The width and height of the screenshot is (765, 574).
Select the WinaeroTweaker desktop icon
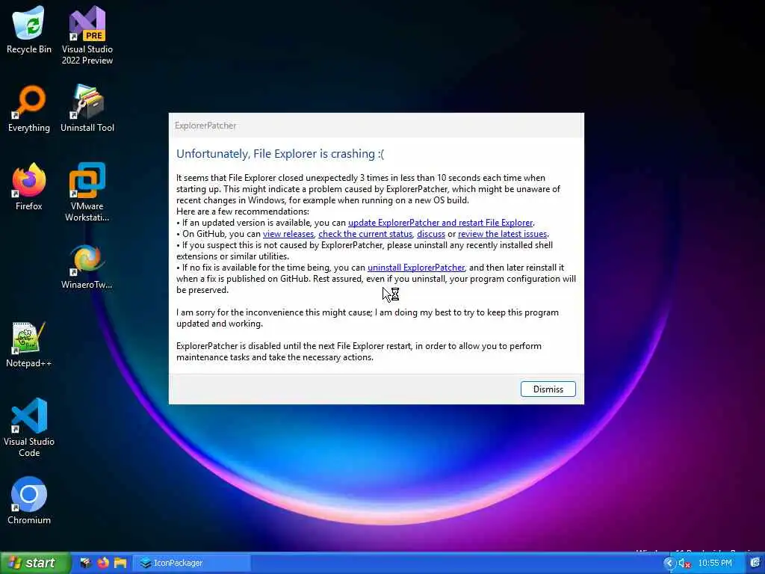(x=87, y=267)
